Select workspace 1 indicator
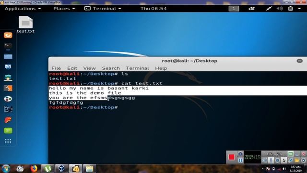This screenshot has width=307, height=173. (x=234, y=9)
